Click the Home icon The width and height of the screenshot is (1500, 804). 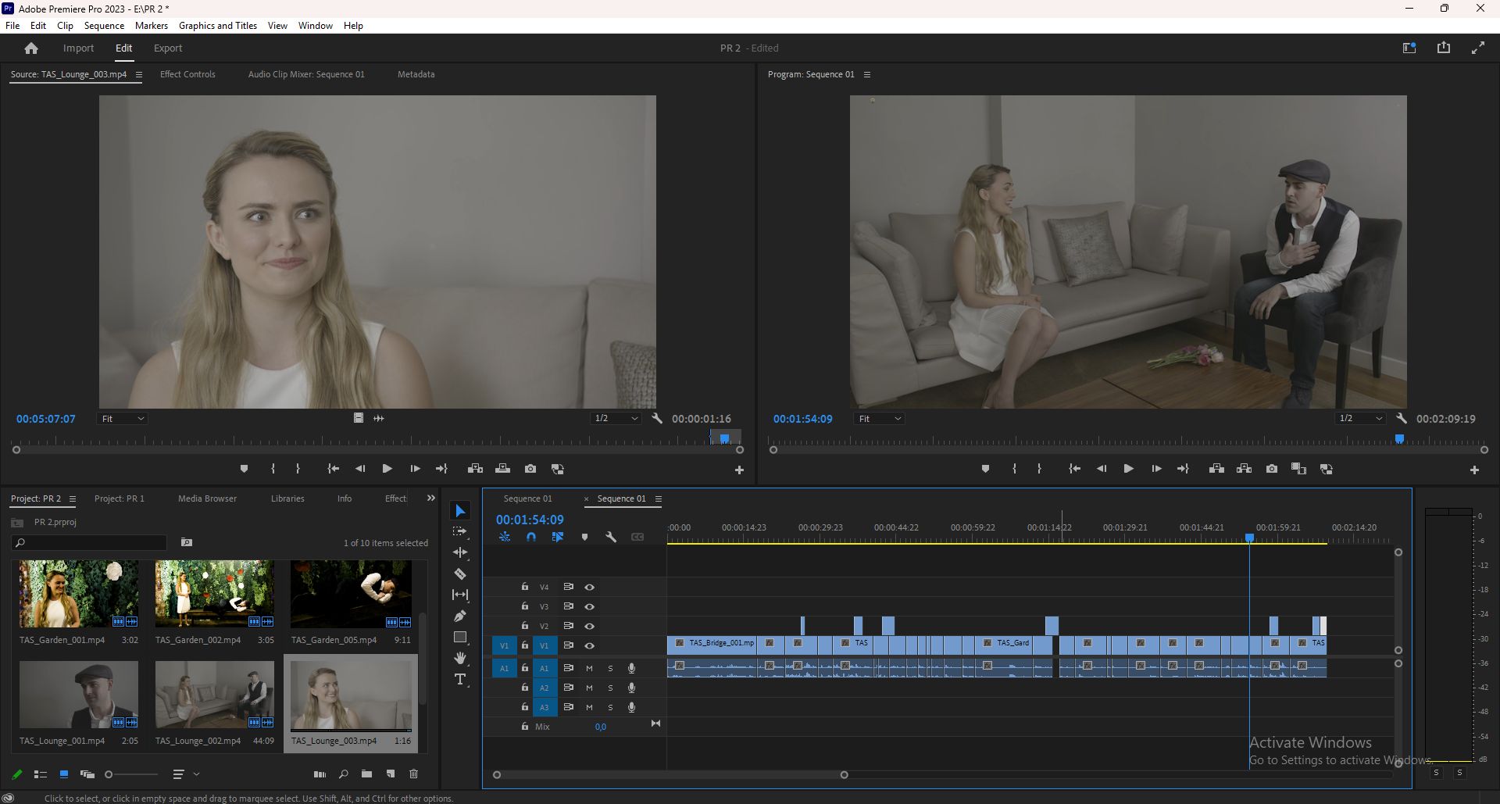point(31,48)
